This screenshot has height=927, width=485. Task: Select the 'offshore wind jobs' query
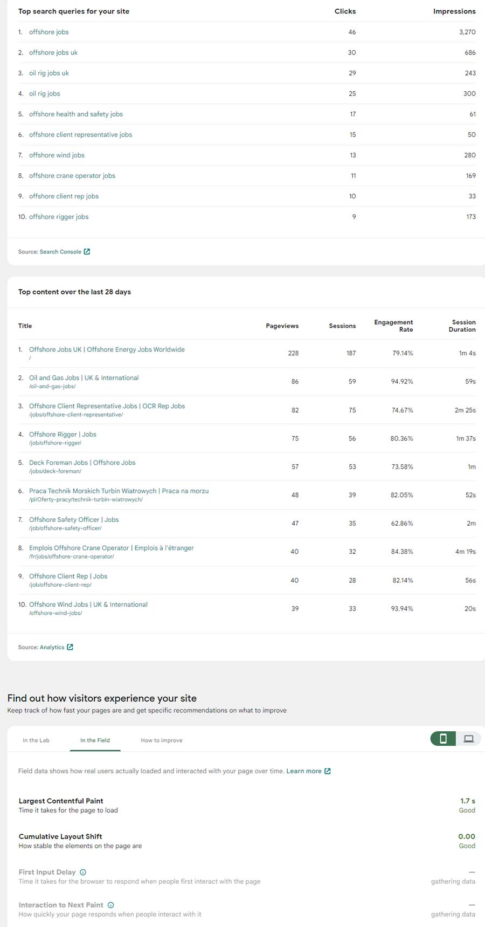[57, 155]
